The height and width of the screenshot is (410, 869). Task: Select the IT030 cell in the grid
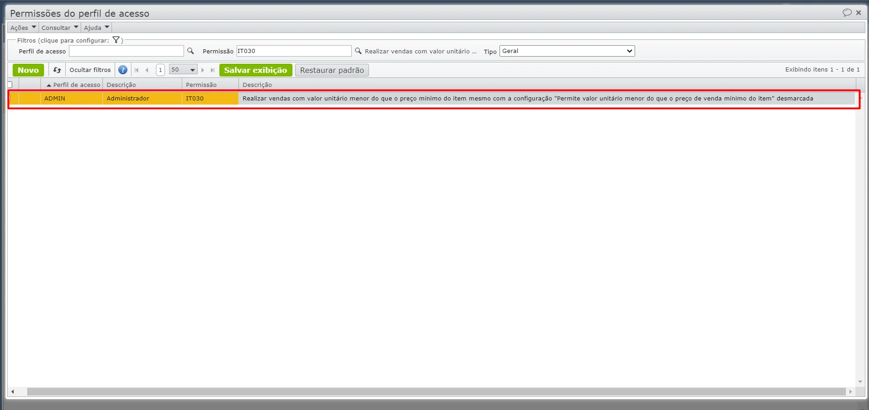[210, 98]
